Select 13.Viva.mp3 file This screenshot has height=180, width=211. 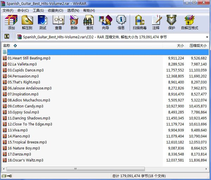click(18, 130)
